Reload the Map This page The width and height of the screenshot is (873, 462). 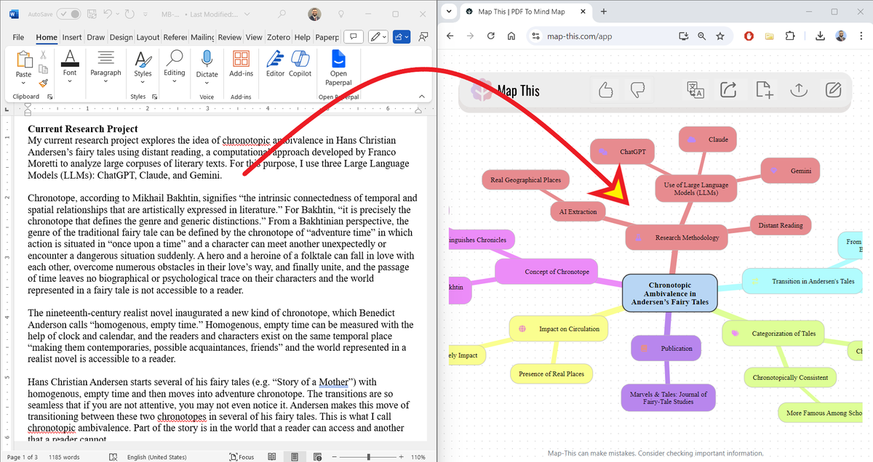491,36
